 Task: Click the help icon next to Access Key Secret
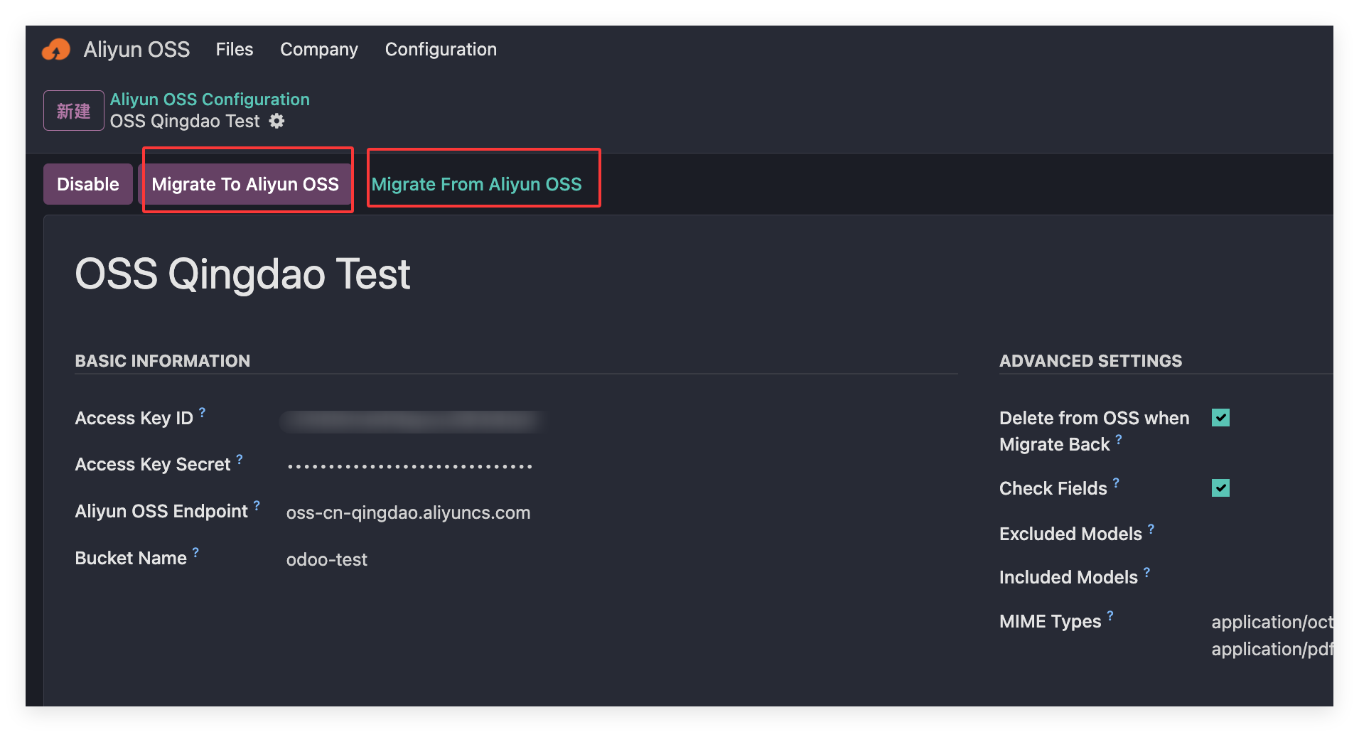240,459
